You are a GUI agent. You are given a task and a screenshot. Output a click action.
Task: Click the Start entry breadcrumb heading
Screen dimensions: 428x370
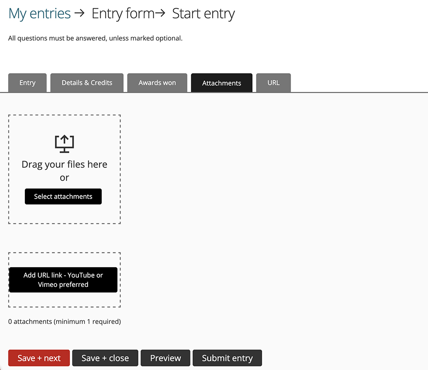coord(203,13)
